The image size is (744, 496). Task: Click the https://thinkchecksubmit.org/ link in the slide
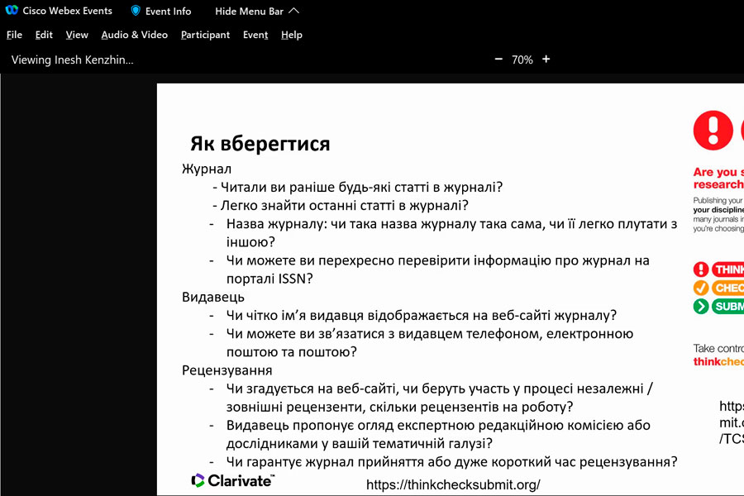pos(453,484)
